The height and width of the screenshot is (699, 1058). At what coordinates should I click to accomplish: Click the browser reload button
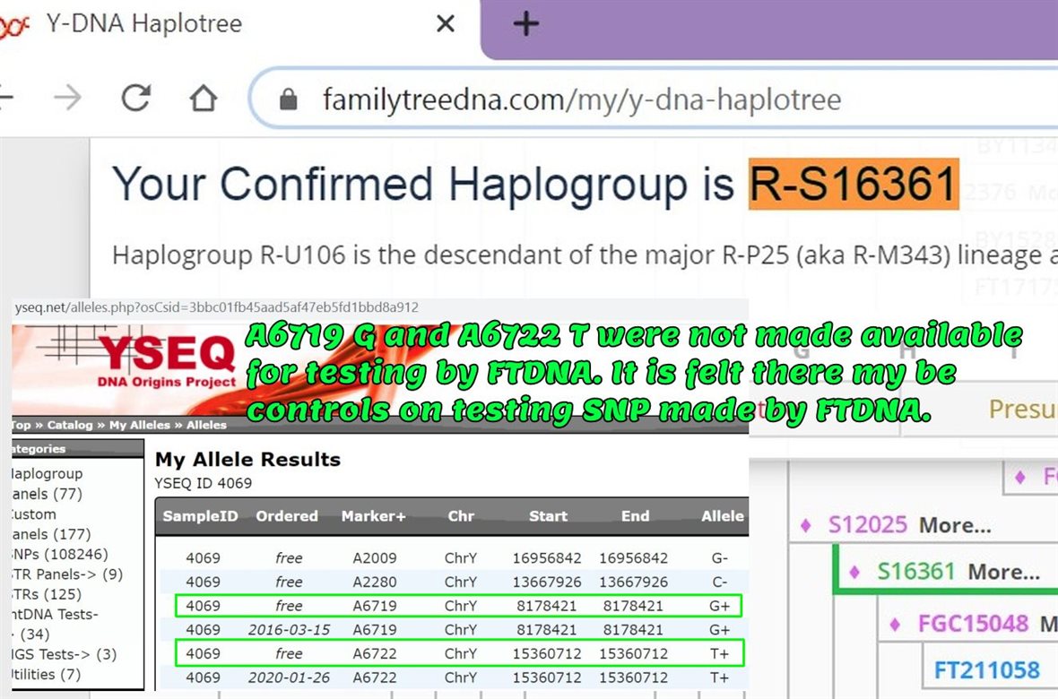(135, 98)
